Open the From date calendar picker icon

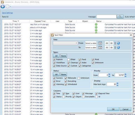100,43
